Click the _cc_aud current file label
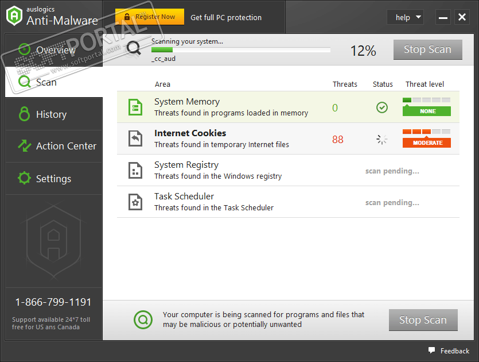Screen dimensions: 479x362 [x=163, y=59]
